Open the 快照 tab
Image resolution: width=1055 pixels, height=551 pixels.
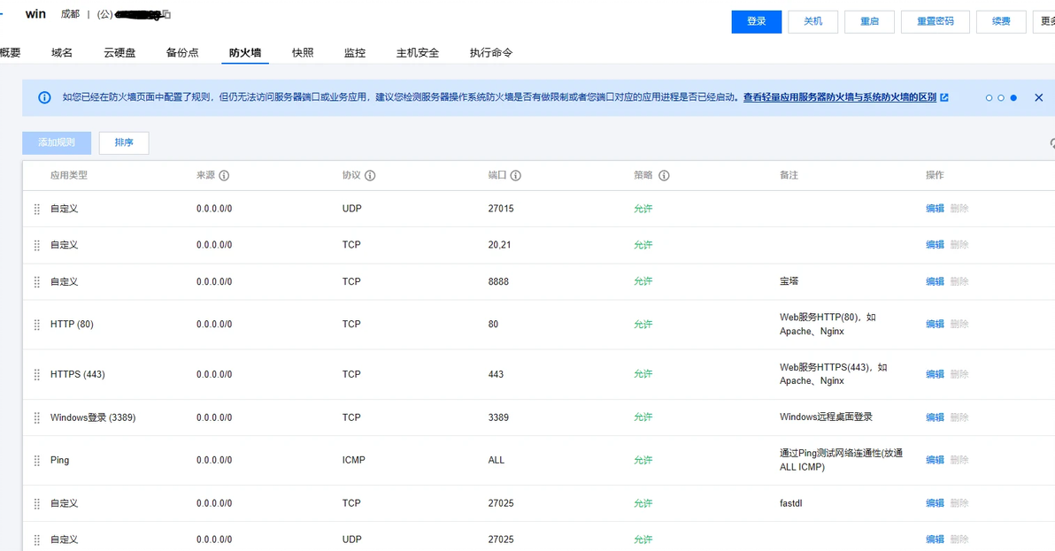click(303, 52)
